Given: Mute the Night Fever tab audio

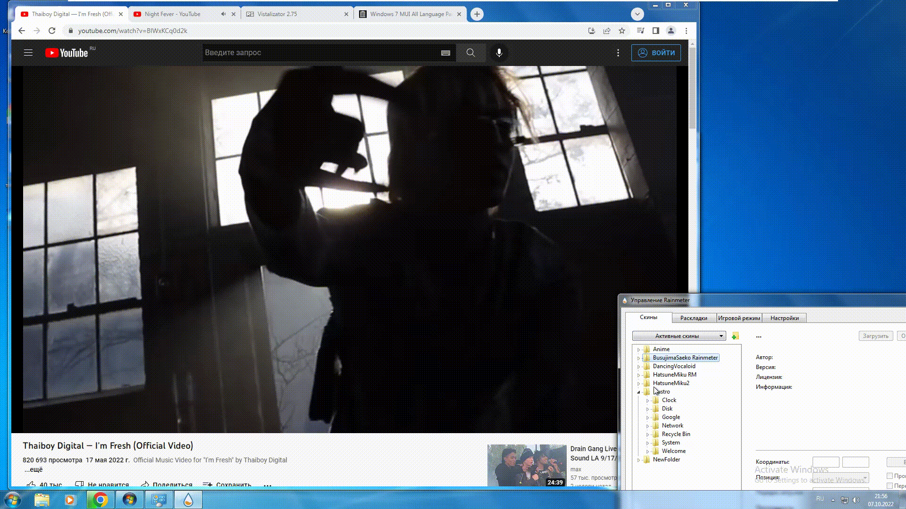Looking at the screenshot, I should tap(223, 14).
